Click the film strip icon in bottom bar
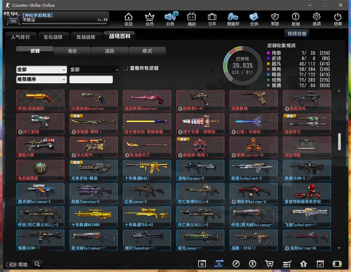The width and height of the screenshot is (351, 272). click(x=337, y=264)
